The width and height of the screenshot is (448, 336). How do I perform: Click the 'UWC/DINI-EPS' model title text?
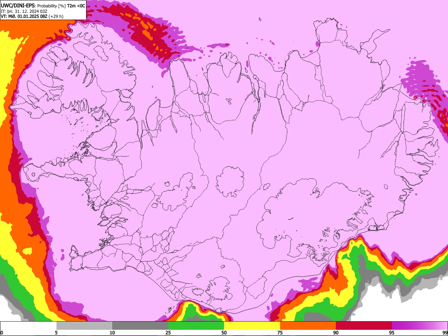pyautogui.click(x=18, y=6)
